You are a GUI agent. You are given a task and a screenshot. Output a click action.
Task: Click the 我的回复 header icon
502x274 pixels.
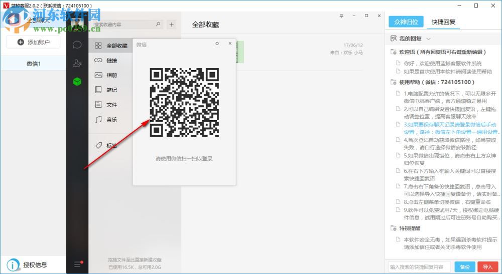click(x=394, y=39)
